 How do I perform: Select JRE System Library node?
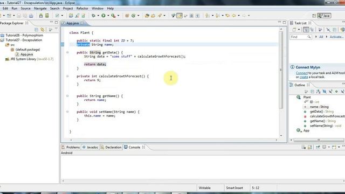point(32,59)
